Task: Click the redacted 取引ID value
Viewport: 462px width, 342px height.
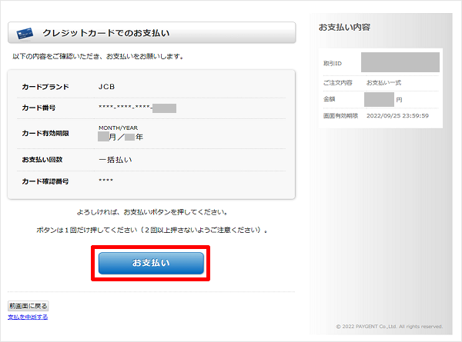Action: pos(400,62)
